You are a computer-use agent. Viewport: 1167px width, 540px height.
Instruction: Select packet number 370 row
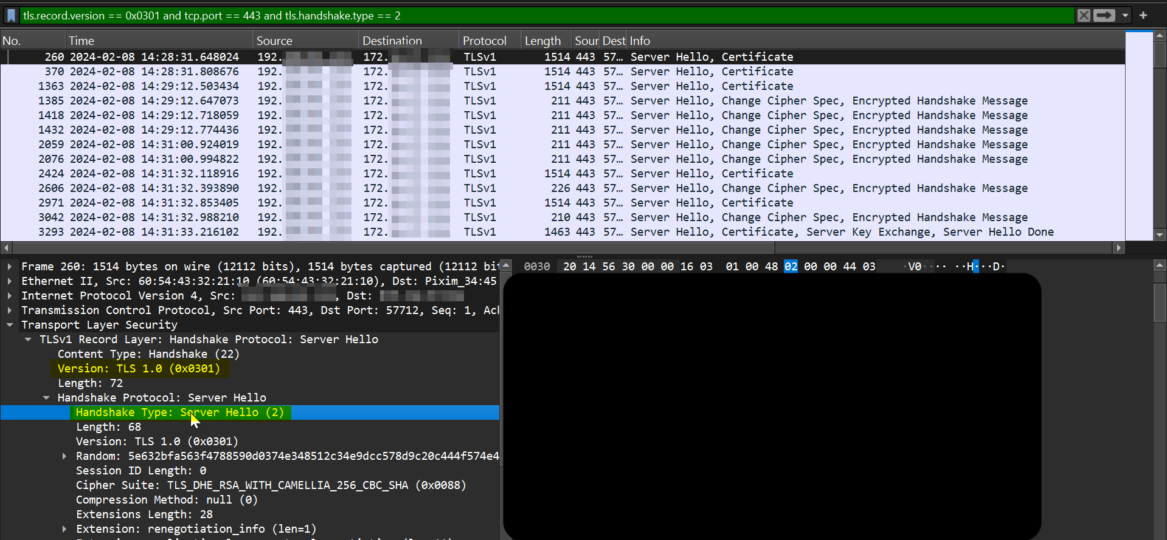point(563,71)
